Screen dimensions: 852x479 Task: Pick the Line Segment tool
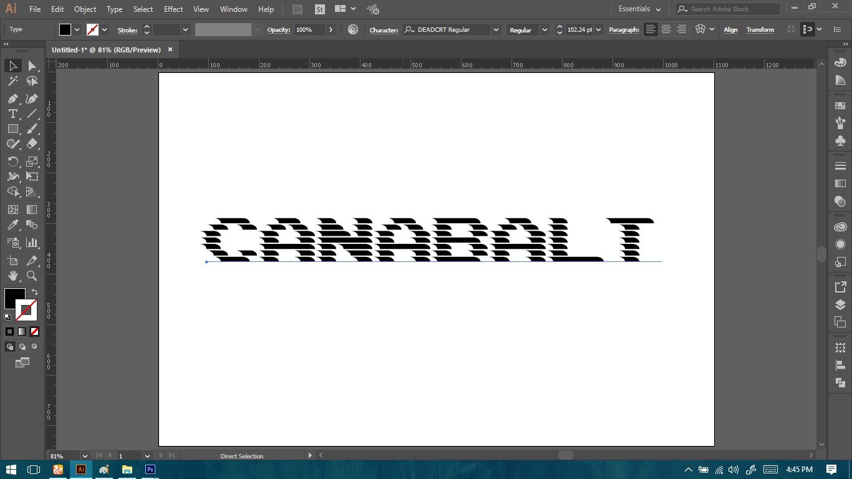point(32,114)
